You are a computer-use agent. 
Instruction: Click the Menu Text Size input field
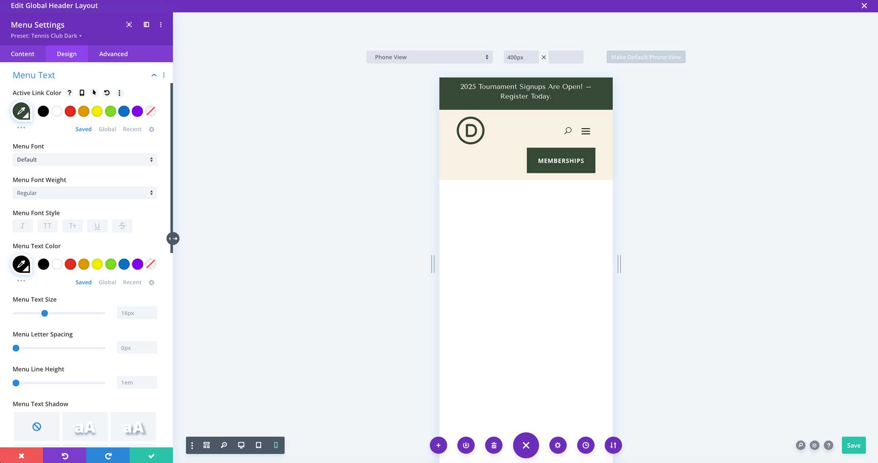[x=137, y=313]
